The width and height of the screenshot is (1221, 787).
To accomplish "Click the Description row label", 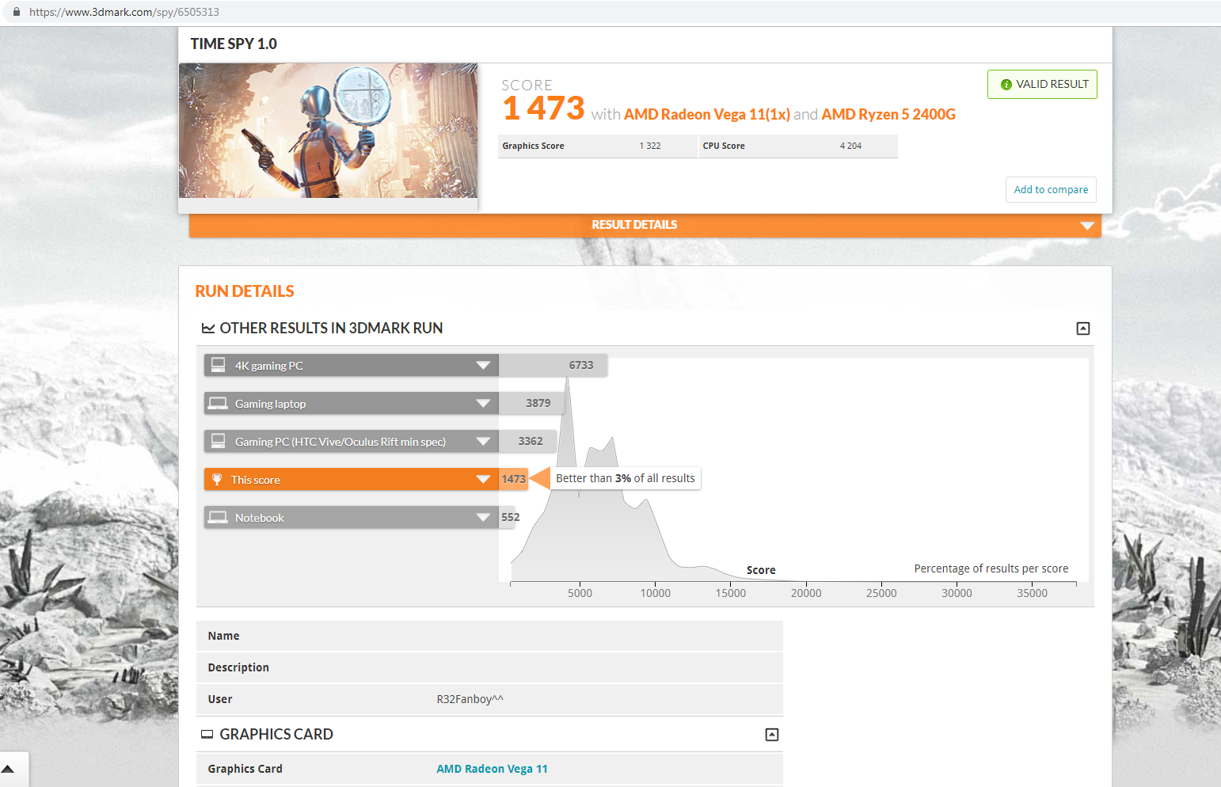I will point(238,667).
